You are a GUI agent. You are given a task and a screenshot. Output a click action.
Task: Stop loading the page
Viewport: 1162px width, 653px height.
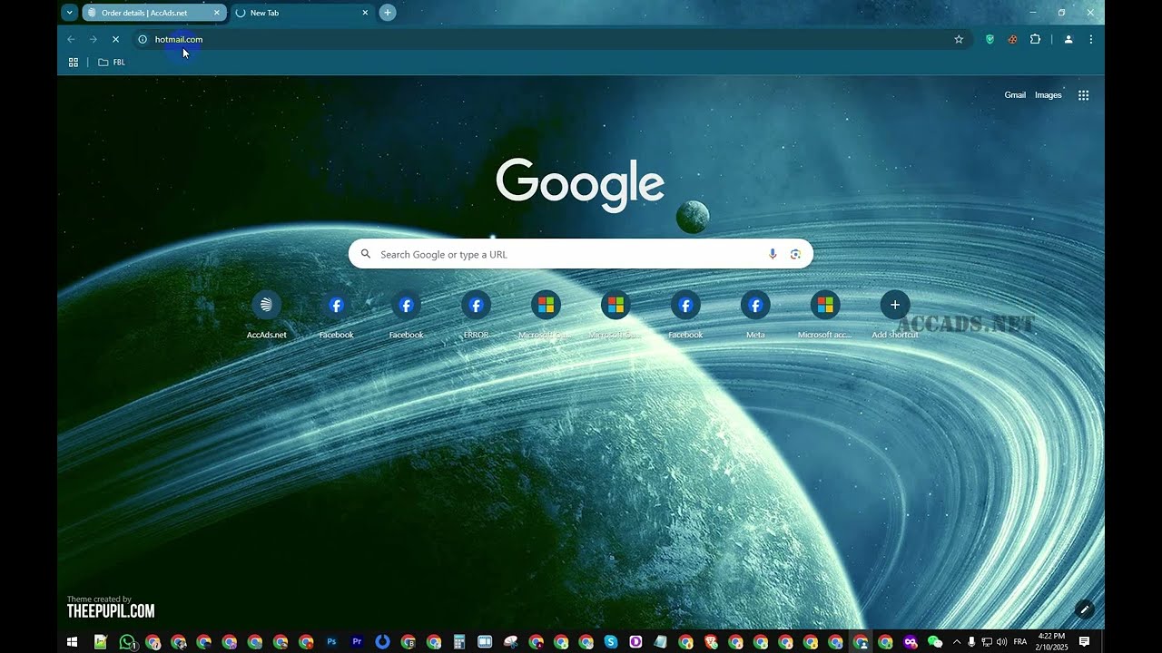115,39
